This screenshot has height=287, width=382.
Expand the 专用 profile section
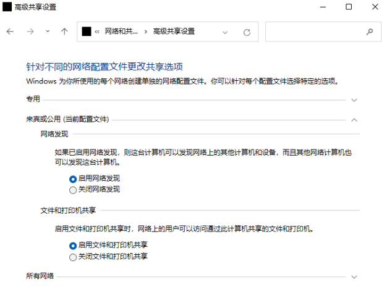coord(354,99)
